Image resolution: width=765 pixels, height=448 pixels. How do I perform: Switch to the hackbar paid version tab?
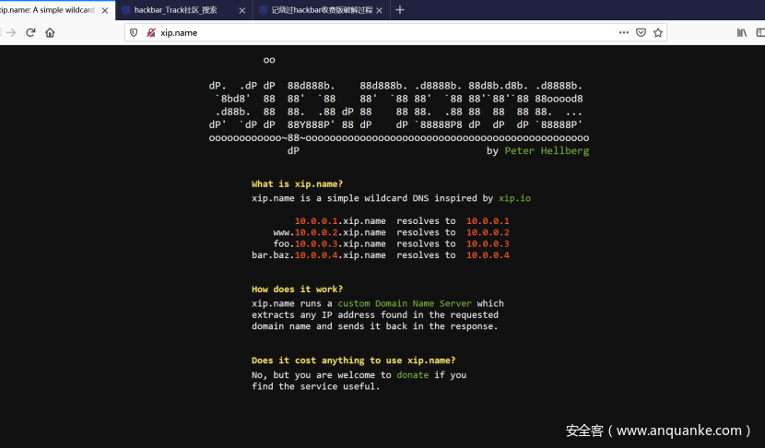322,10
